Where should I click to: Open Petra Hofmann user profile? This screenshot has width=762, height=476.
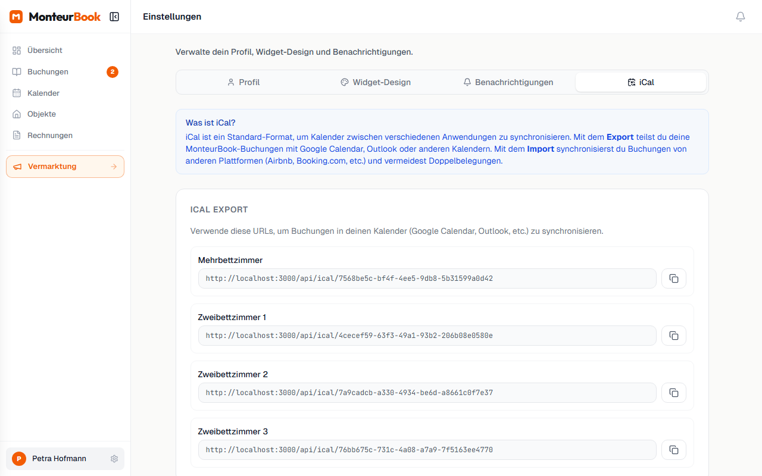click(x=58, y=459)
